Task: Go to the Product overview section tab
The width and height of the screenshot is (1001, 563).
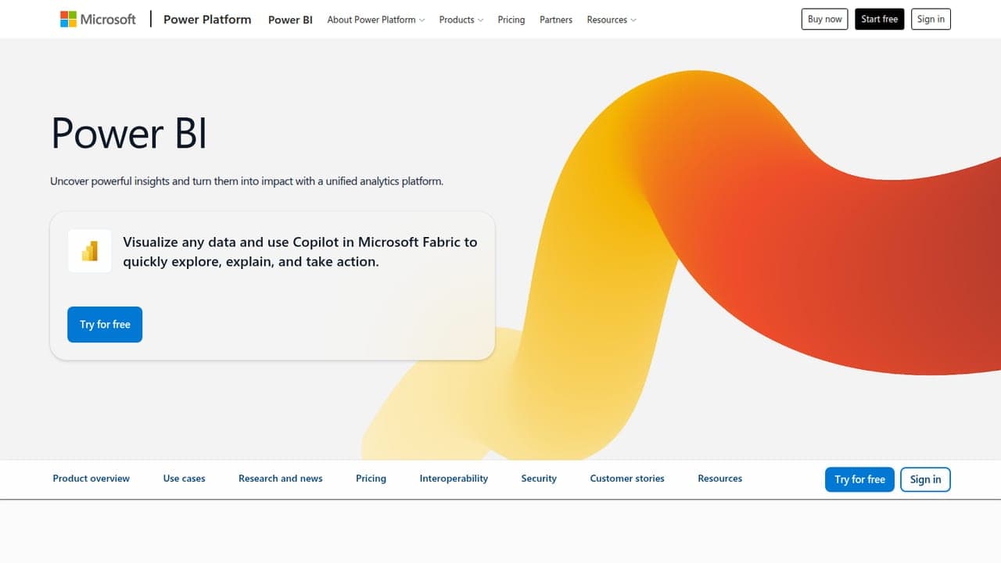Action: click(x=91, y=479)
